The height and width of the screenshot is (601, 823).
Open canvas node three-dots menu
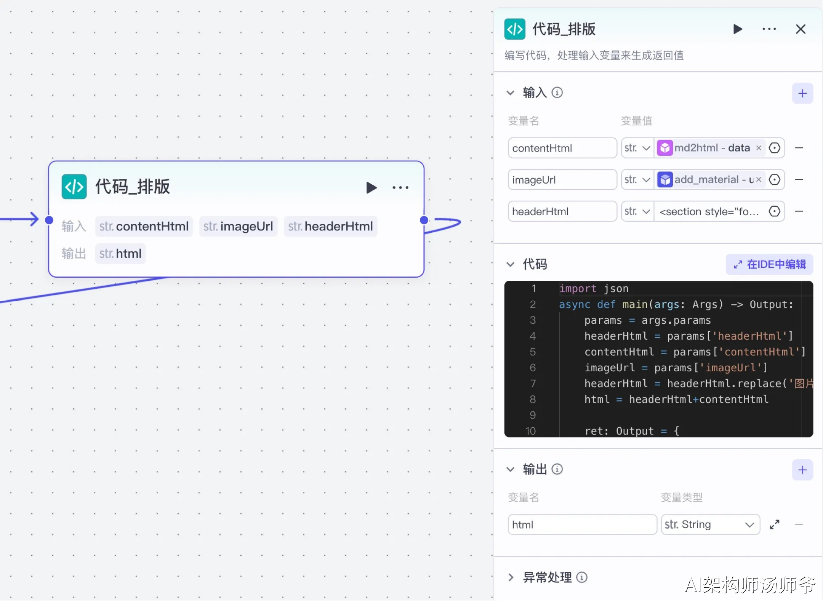pos(400,187)
